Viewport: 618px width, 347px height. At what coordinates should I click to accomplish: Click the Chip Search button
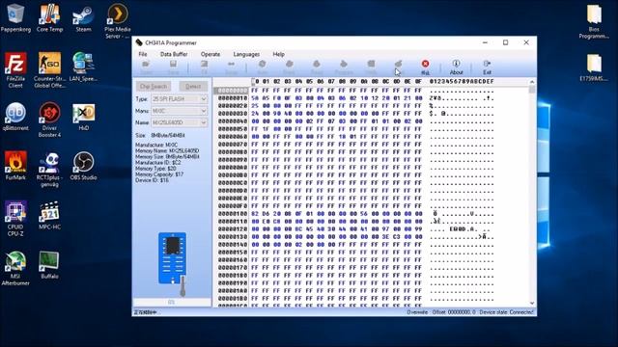[x=154, y=86]
